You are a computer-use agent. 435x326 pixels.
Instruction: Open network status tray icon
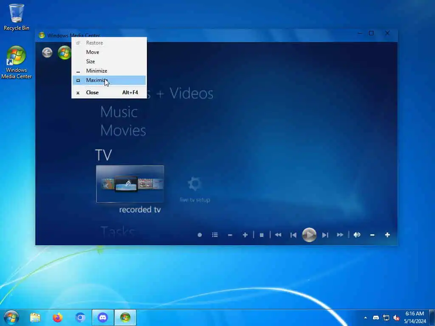[386, 318]
